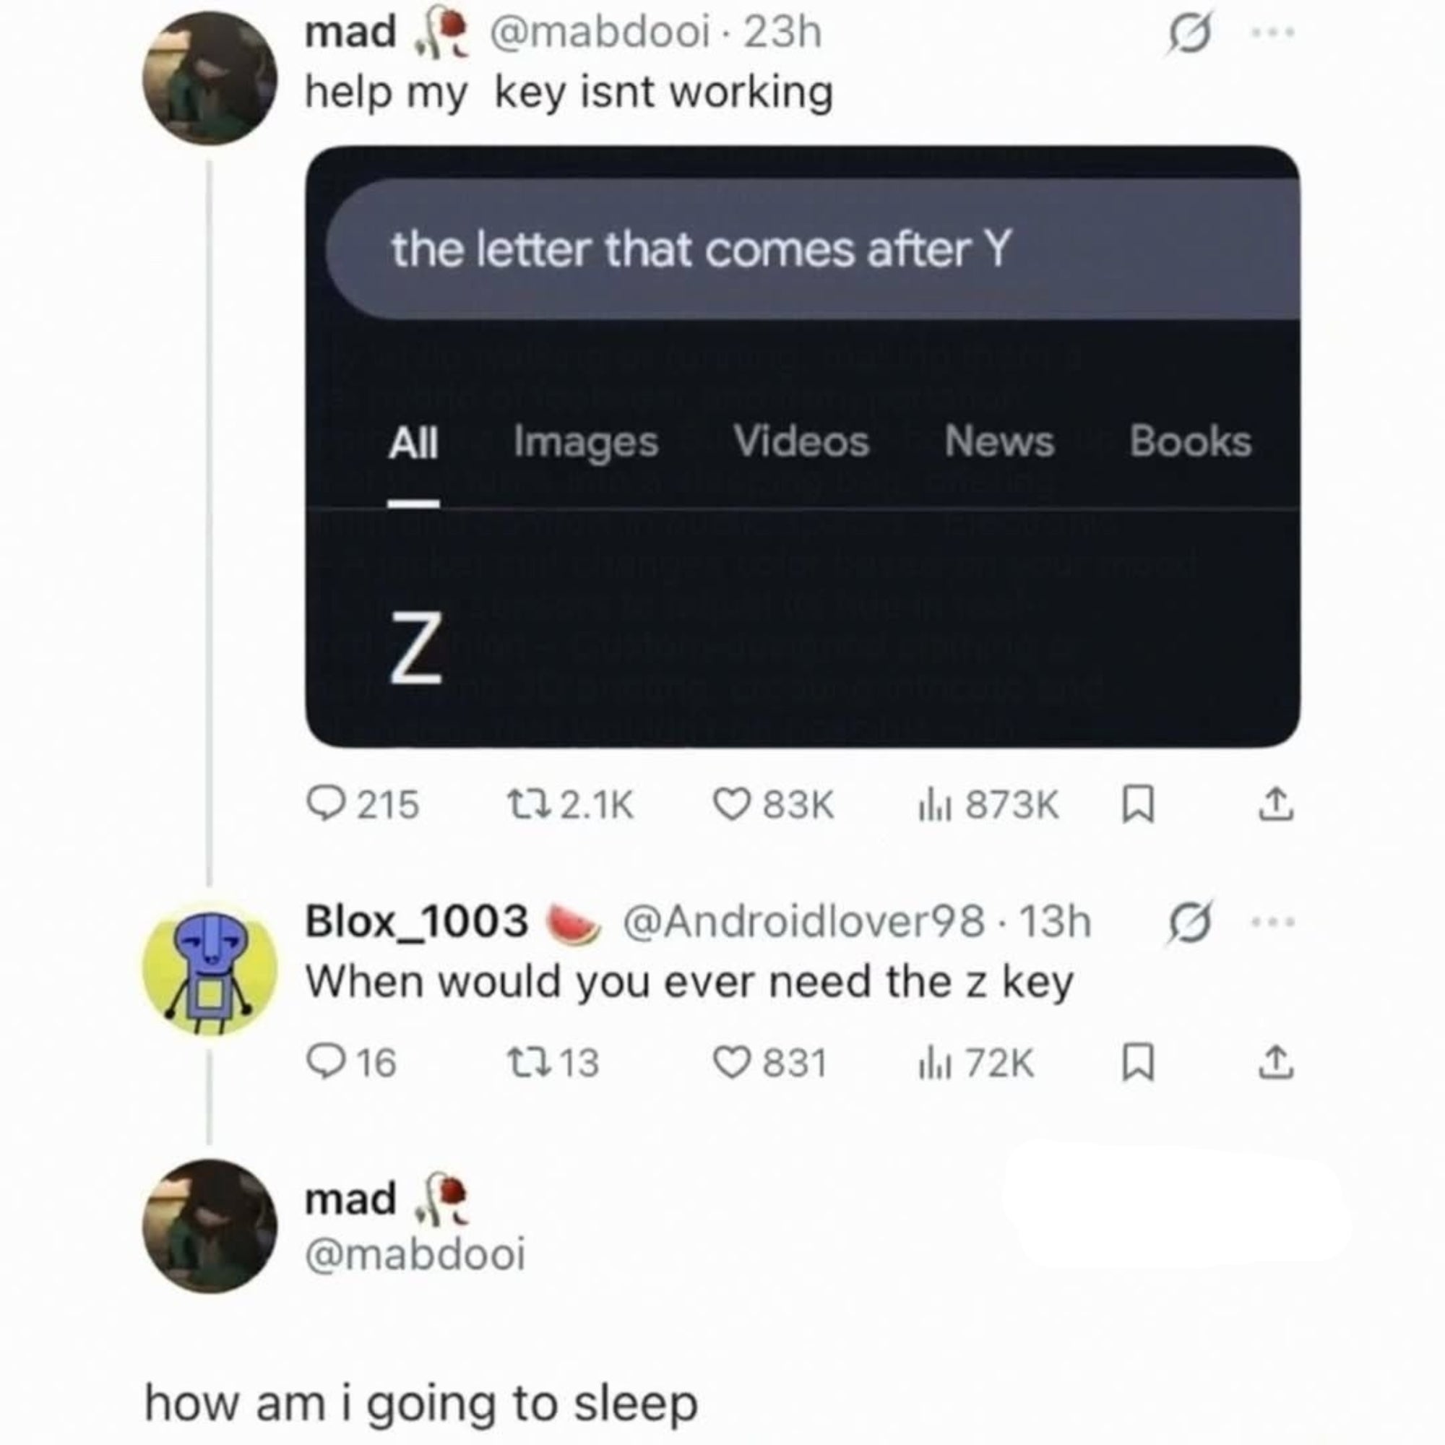Screen dimensions: 1445x1445
Task: Share the top tweet by mad
Action: 1276,806
